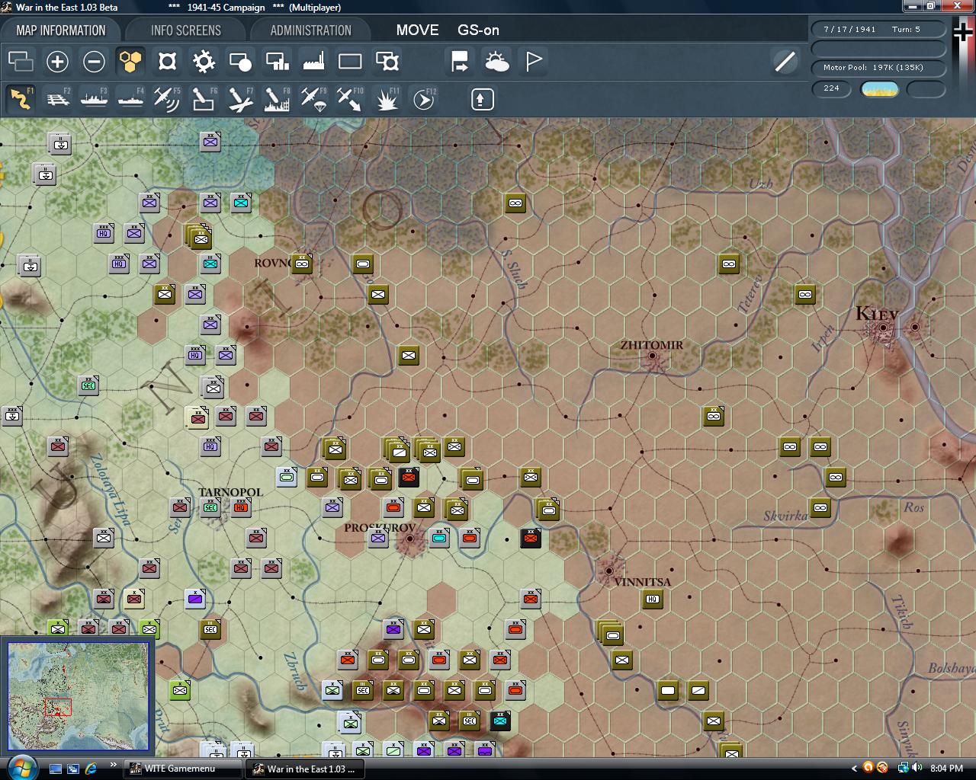This screenshot has width=976, height=780.
Task: Open the preferences gear icon
Action: tap(204, 61)
